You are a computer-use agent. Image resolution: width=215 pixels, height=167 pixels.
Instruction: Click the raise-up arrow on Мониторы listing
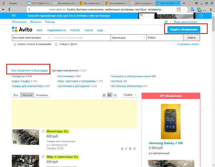tap(122, 148)
